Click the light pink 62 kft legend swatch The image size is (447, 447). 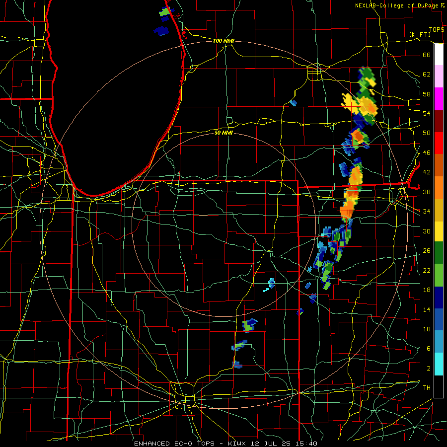tap(439, 76)
